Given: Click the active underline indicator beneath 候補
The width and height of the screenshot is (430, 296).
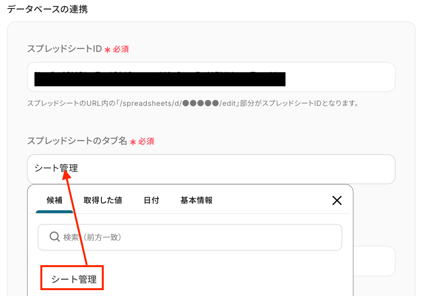Looking at the screenshot, I should (x=54, y=212).
